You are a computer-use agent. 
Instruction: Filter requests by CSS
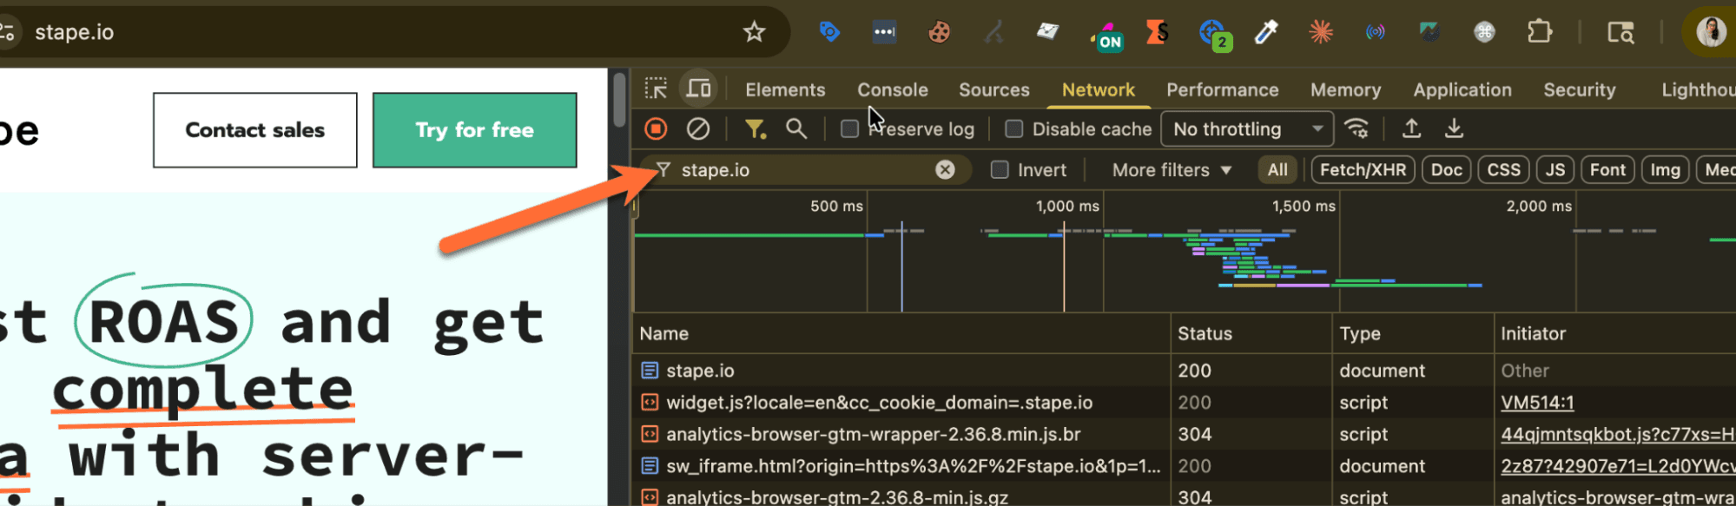tap(1503, 170)
